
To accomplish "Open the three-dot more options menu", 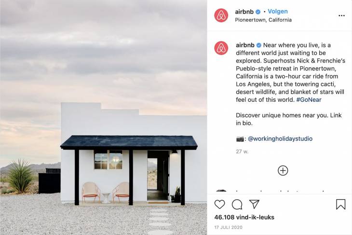I will (341, 15).
